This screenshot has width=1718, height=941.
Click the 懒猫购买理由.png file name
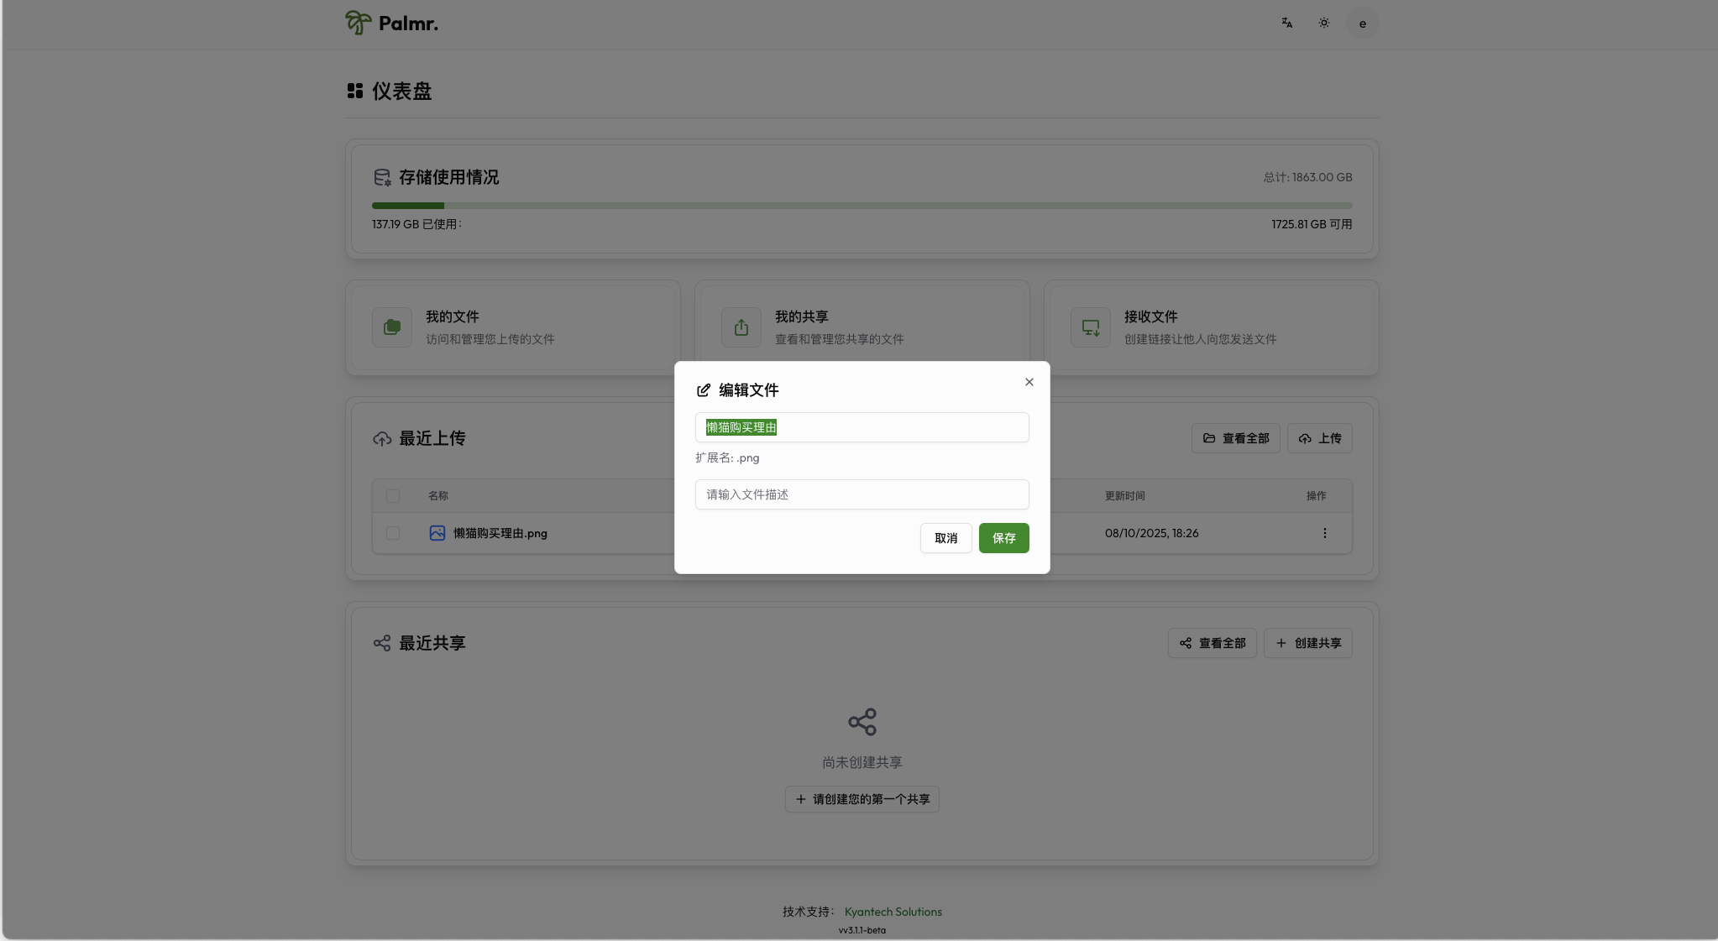tap(500, 533)
